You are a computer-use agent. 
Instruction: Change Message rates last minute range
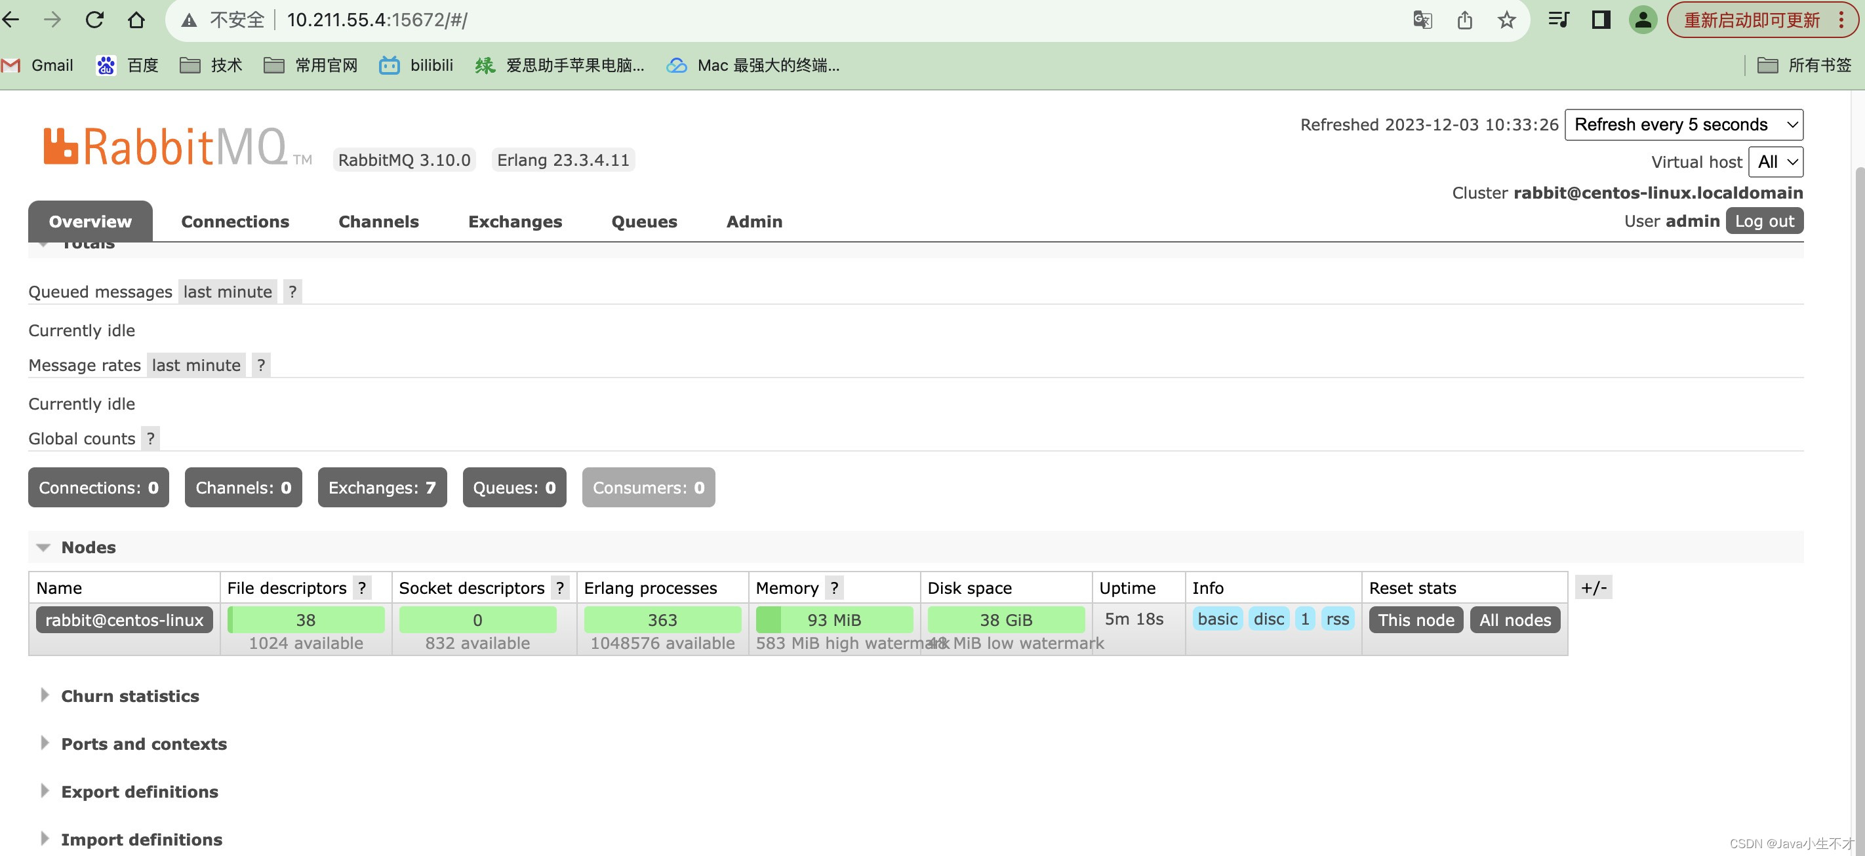(196, 364)
